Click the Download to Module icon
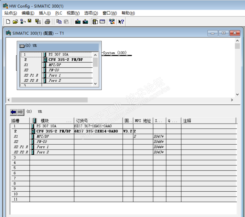245x217 pixels. click(78, 21)
